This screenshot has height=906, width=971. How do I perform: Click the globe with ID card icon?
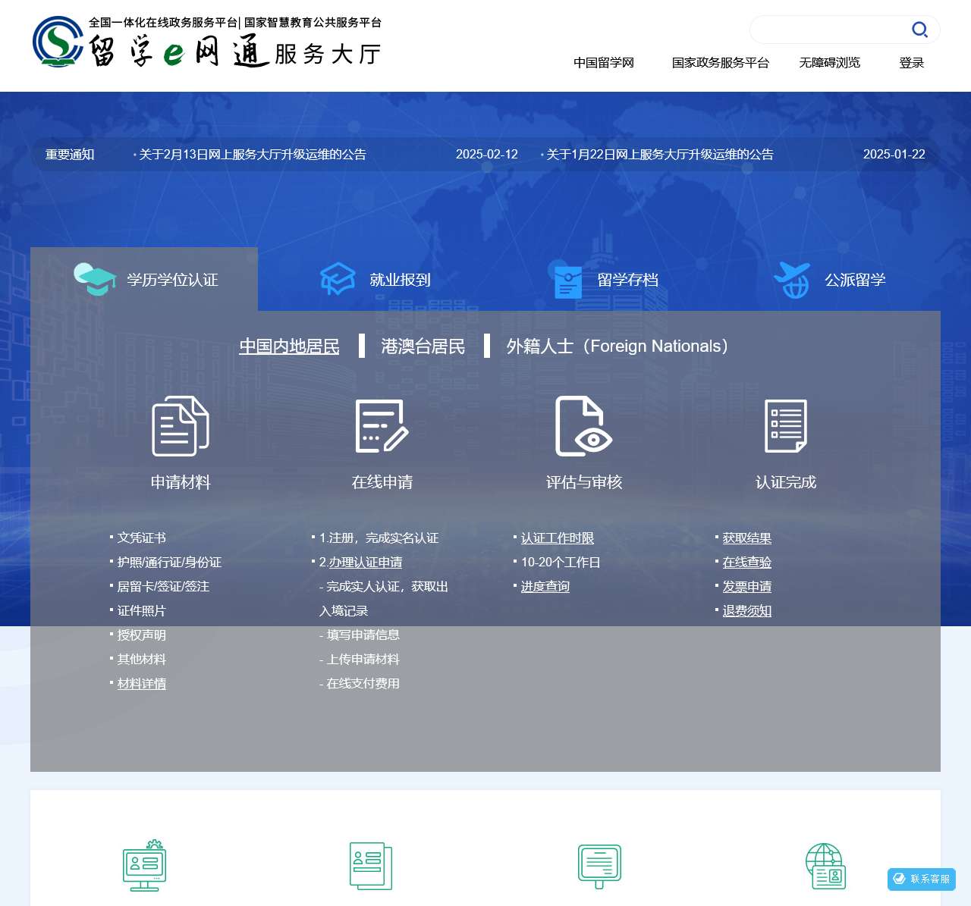(x=825, y=866)
